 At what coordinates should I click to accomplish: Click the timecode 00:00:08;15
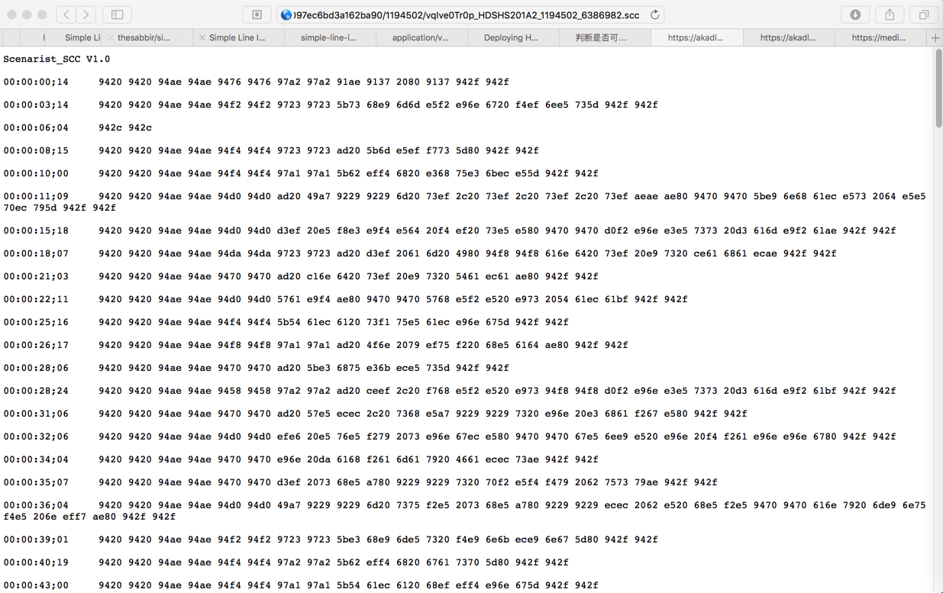point(36,150)
